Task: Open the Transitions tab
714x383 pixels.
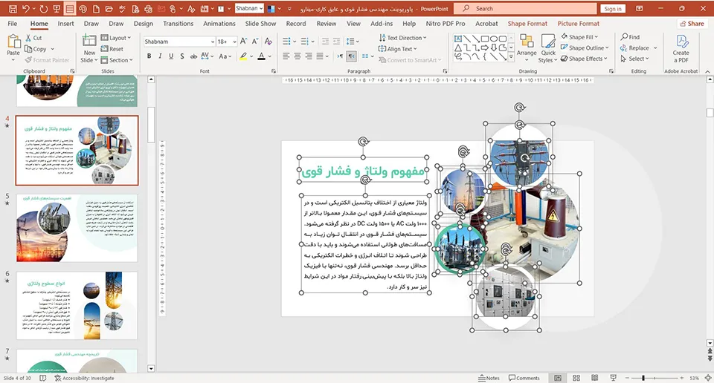Action: (x=178, y=24)
